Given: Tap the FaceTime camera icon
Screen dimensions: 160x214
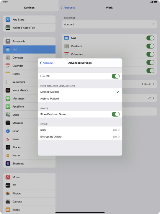Looking at the screenshot, I should click(8, 106).
